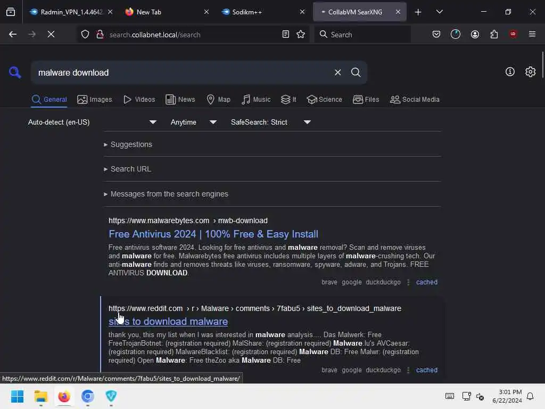Image resolution: width=545 pixels, height=409 pixels.
Task: Focus the malware download search field
Action: pos(183,72)
